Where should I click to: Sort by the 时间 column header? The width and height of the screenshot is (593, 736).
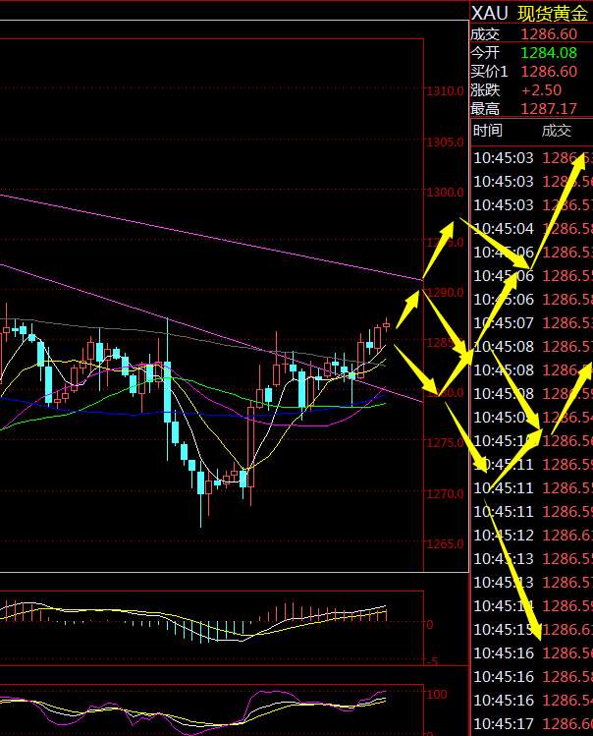click(x=488, y=131)
